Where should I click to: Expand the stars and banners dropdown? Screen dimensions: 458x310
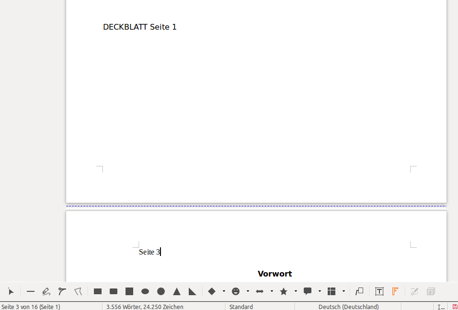point(296,291)
